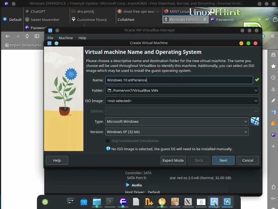Screen dimensions: 278x209
Task: Select the Default workspace in browser
Action: point(12,20)
